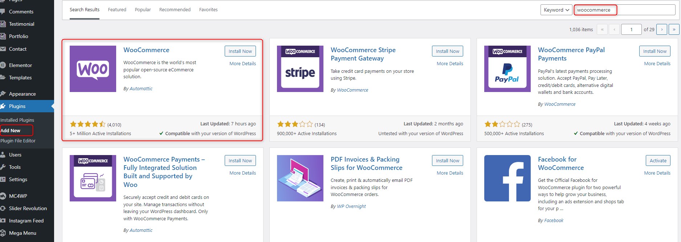Click the Plugins plug icon

(x=3, y=106)
